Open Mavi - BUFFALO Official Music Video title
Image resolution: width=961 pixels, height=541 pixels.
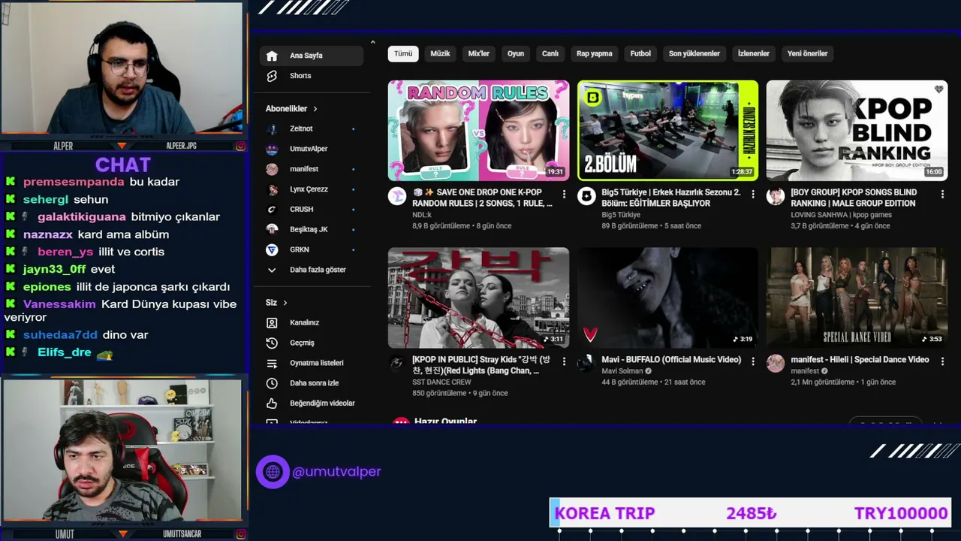[671, 360]
